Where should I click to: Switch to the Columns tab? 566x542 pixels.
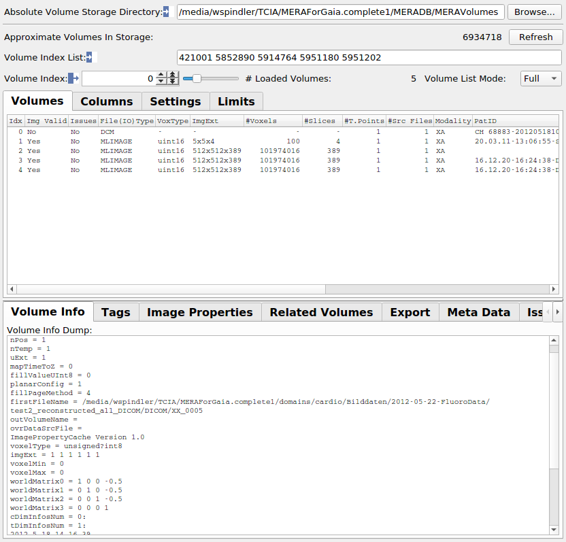click(x=107, y=101)
